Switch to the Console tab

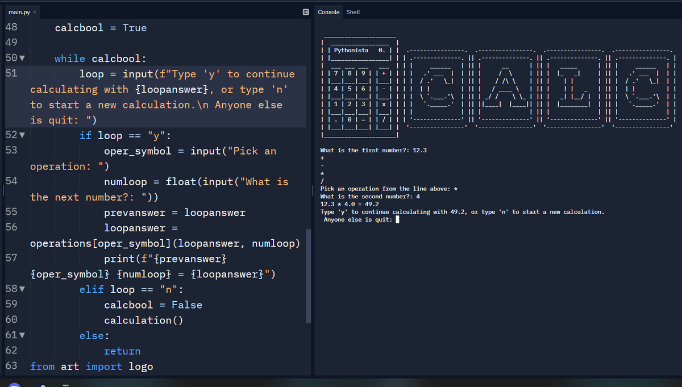click(328, 12)
